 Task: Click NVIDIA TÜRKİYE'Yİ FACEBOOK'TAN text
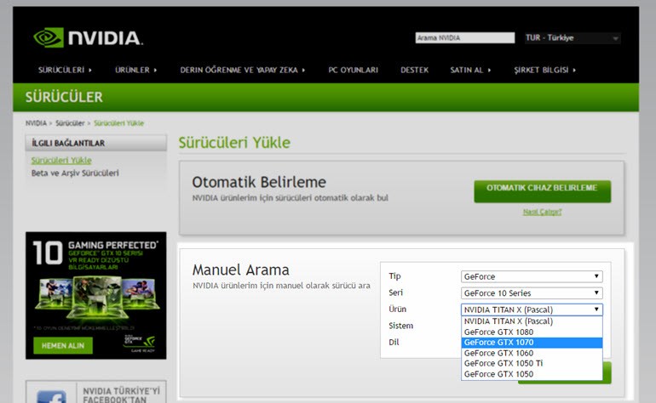tap(121, 394)
